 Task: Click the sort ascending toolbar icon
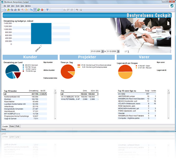point(65,10)
